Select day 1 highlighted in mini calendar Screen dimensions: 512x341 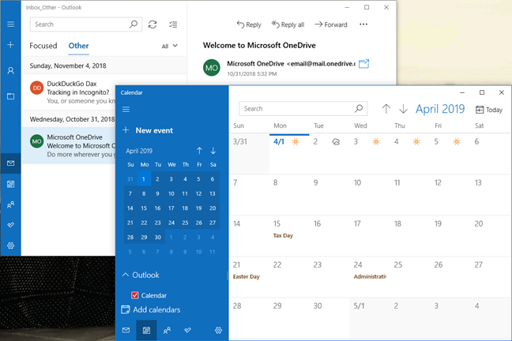[144, 179]
